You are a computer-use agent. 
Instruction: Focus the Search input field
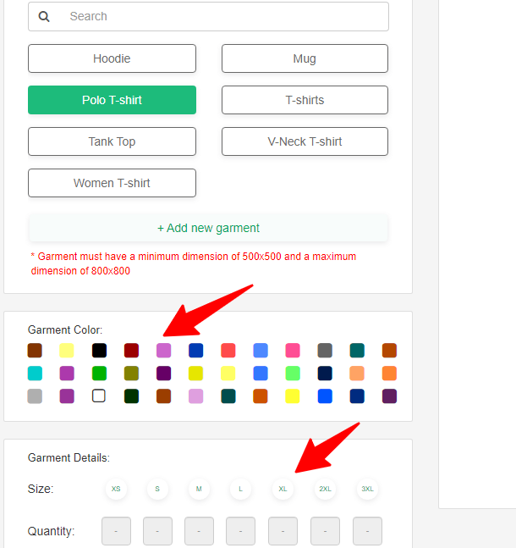[x=208, y=16]
